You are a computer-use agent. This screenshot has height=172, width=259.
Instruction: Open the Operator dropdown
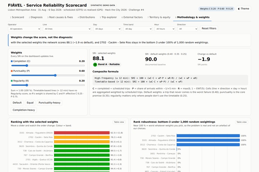point(24,29)
